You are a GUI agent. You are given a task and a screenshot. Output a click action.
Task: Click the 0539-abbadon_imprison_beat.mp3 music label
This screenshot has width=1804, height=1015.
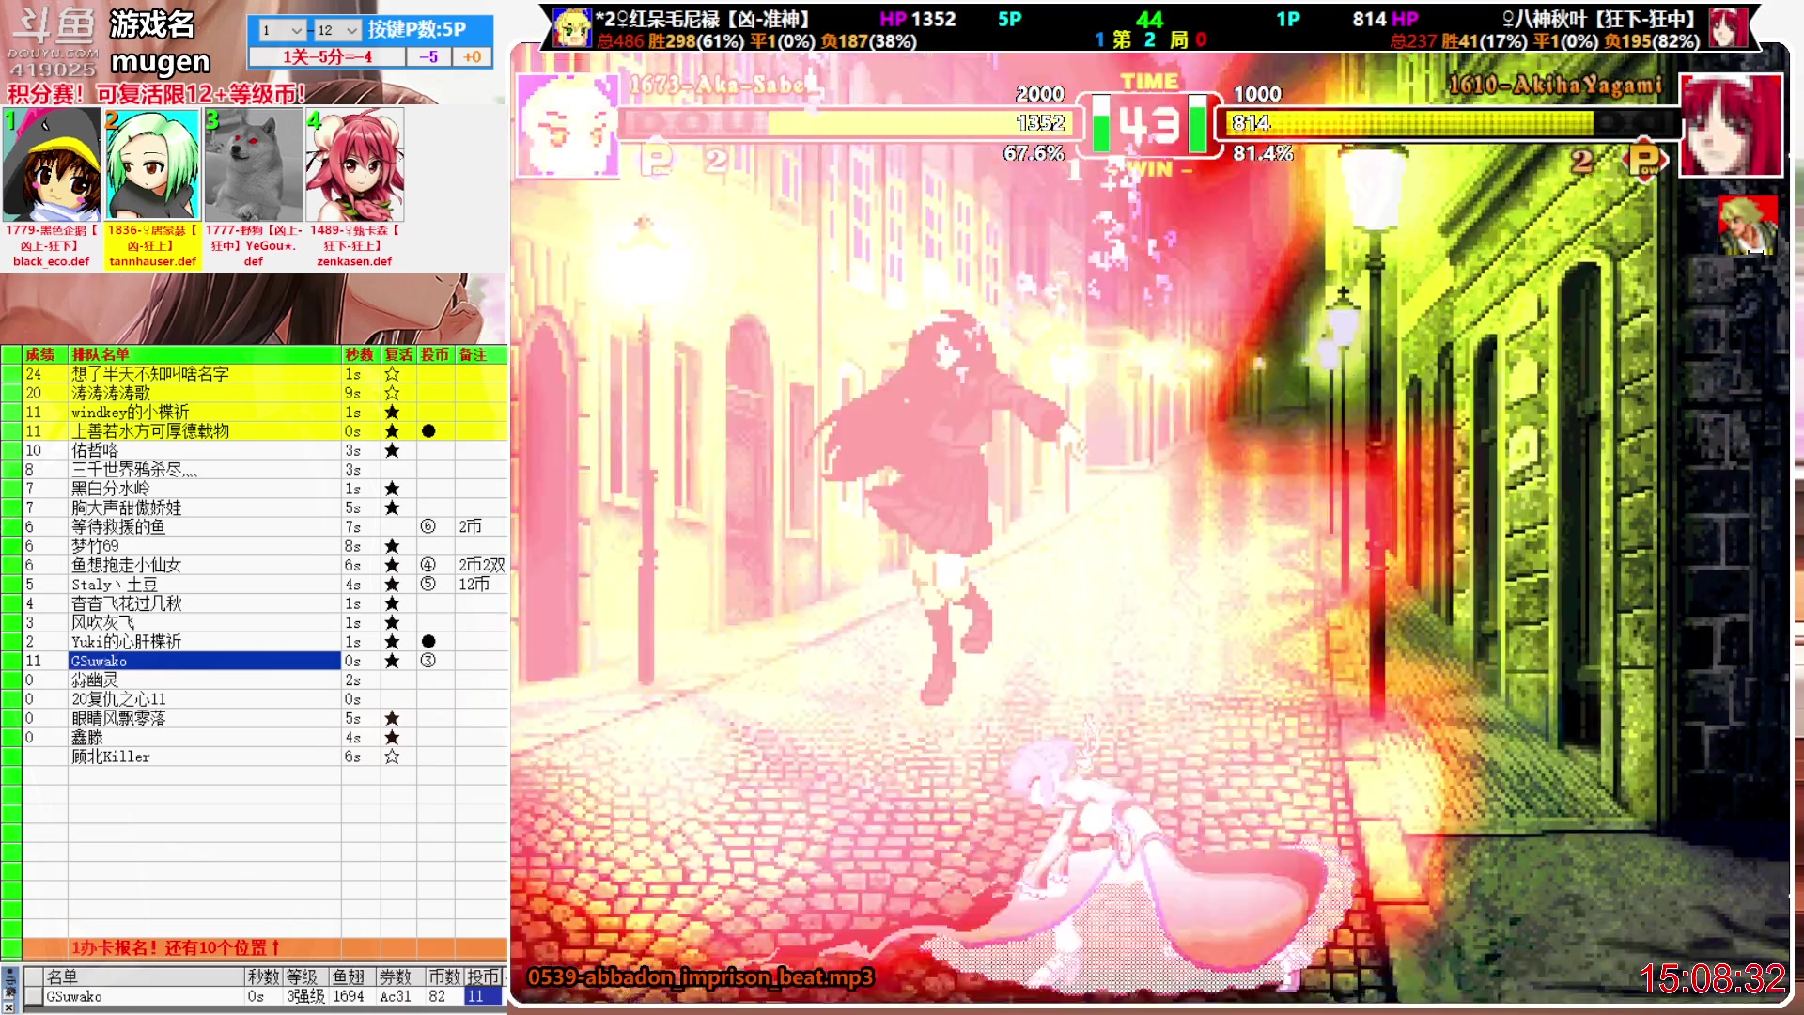pyautogui.click(x=700, y=977)
